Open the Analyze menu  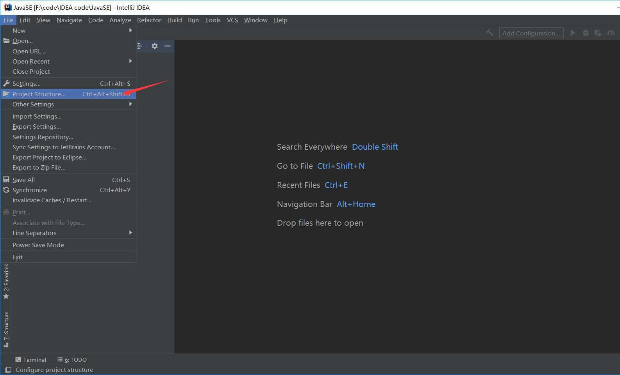[x=120, y=20]
